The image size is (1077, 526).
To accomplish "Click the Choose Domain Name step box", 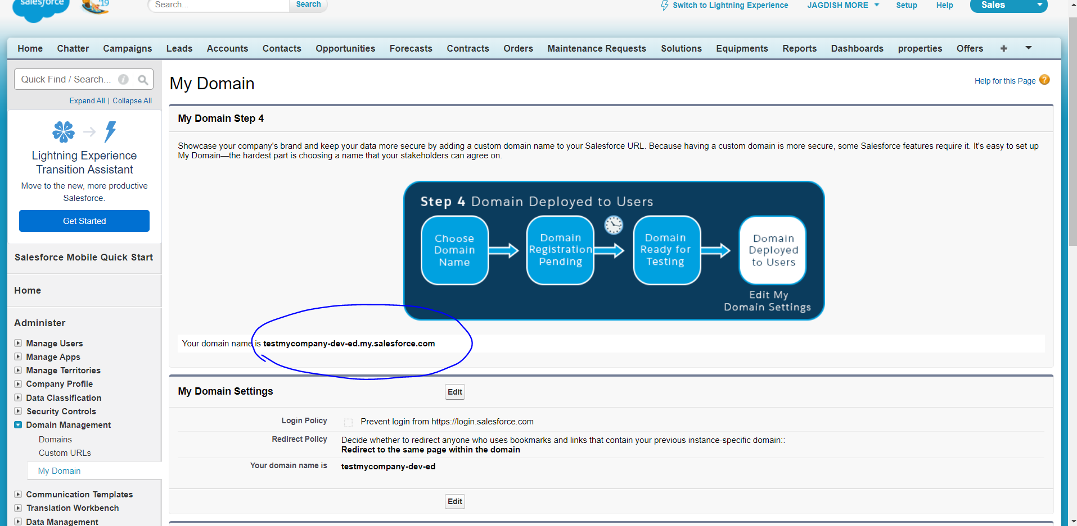I will 454,250.
